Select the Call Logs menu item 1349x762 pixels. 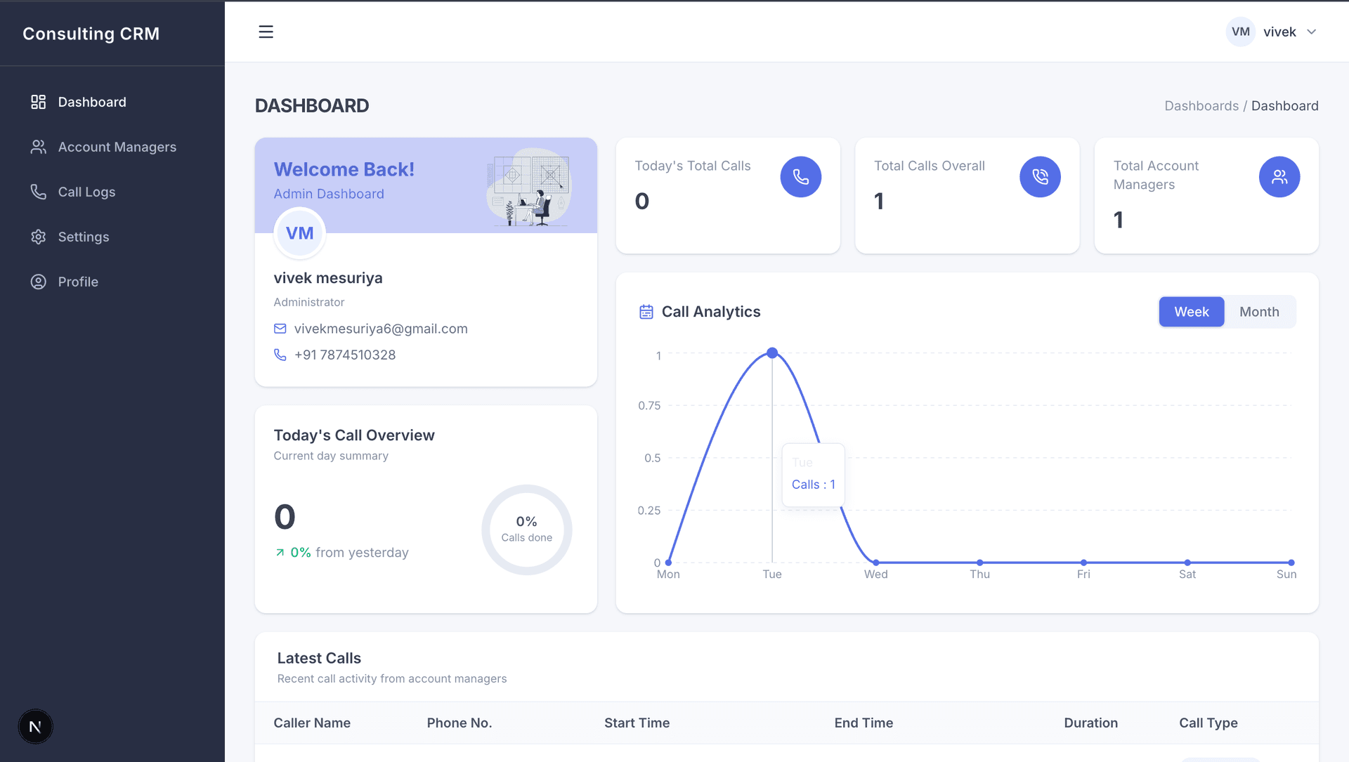pyautogui.click(x=86, y=192)
